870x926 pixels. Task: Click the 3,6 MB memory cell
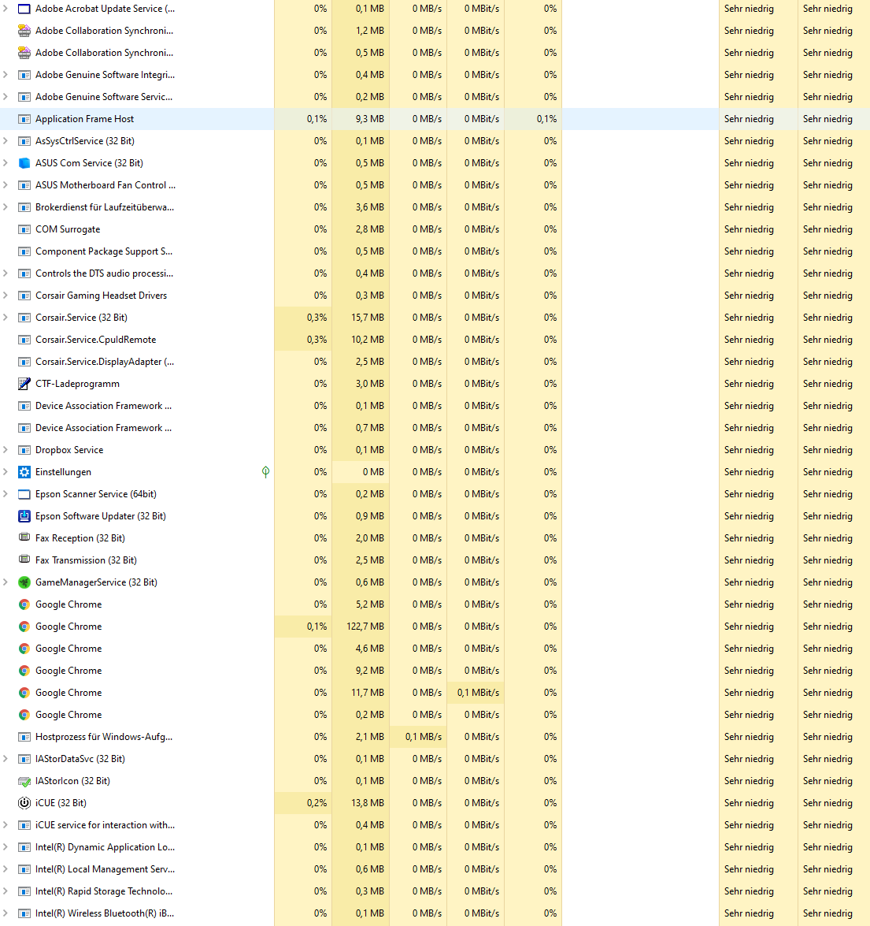[361, 207]
